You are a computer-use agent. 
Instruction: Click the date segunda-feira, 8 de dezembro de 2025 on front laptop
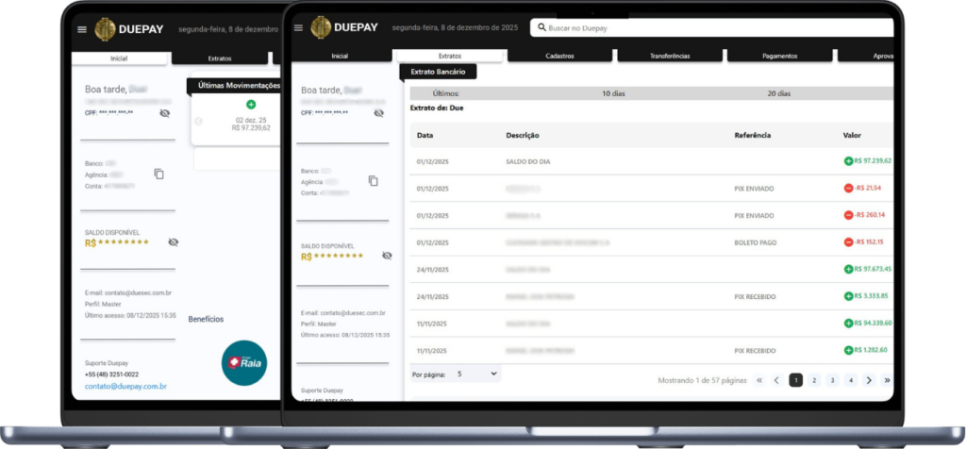pos(456,27)
